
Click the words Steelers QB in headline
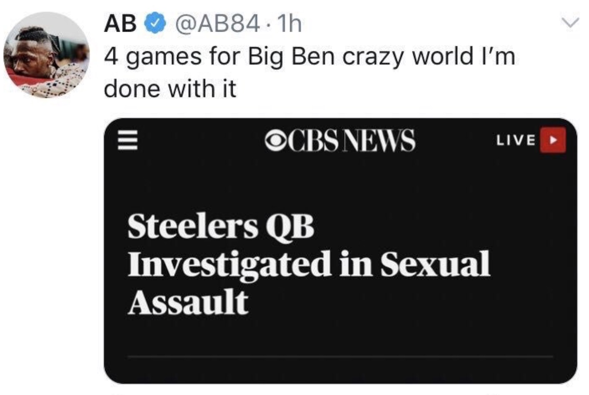pyautogui.click(x=221, y=226)
